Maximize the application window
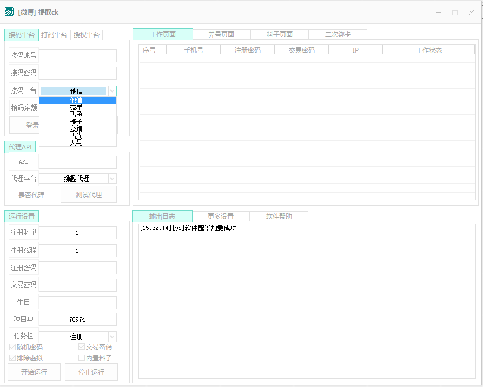Image resolution: width=483 pixels, height=387 pixels. click(455, 12)
